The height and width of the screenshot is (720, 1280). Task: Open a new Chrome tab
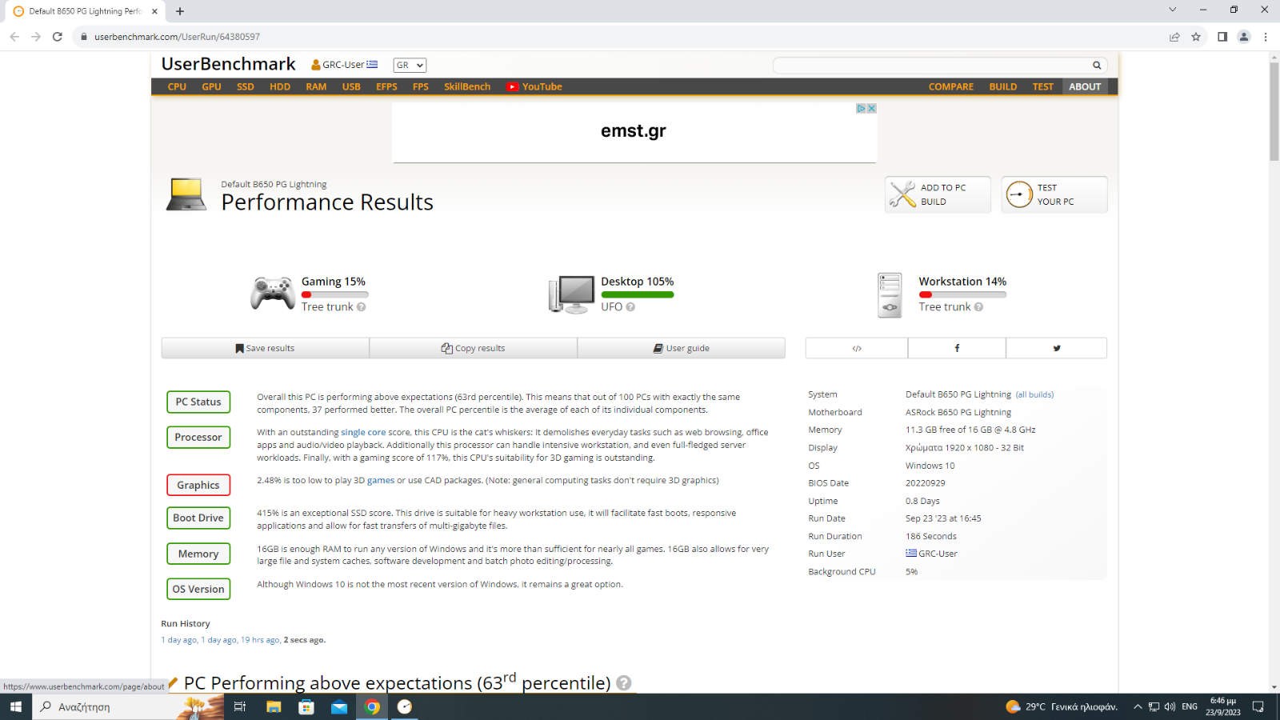click(180, 11)
